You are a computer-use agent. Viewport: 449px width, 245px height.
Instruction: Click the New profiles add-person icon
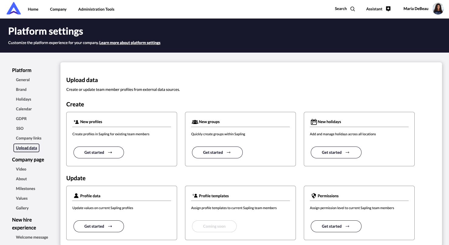76,122
